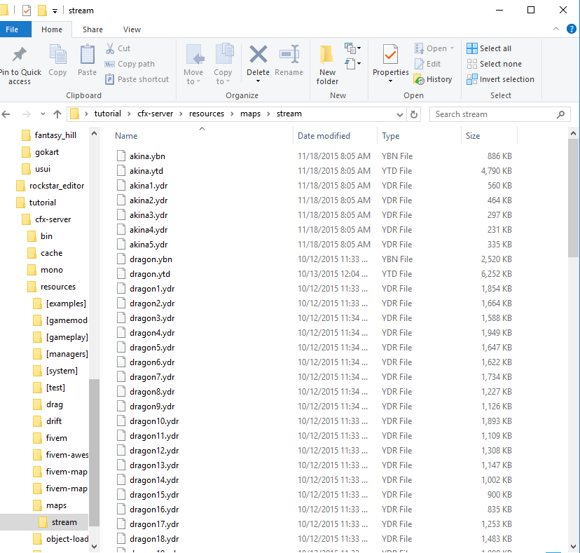
Task: Click the Rename icon
Action: [x=289, y=55]
